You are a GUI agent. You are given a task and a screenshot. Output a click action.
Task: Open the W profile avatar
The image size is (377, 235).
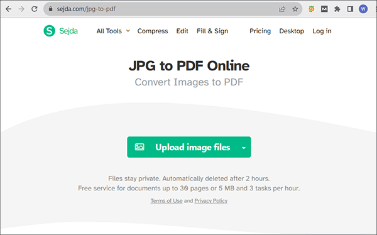[363, 9]
